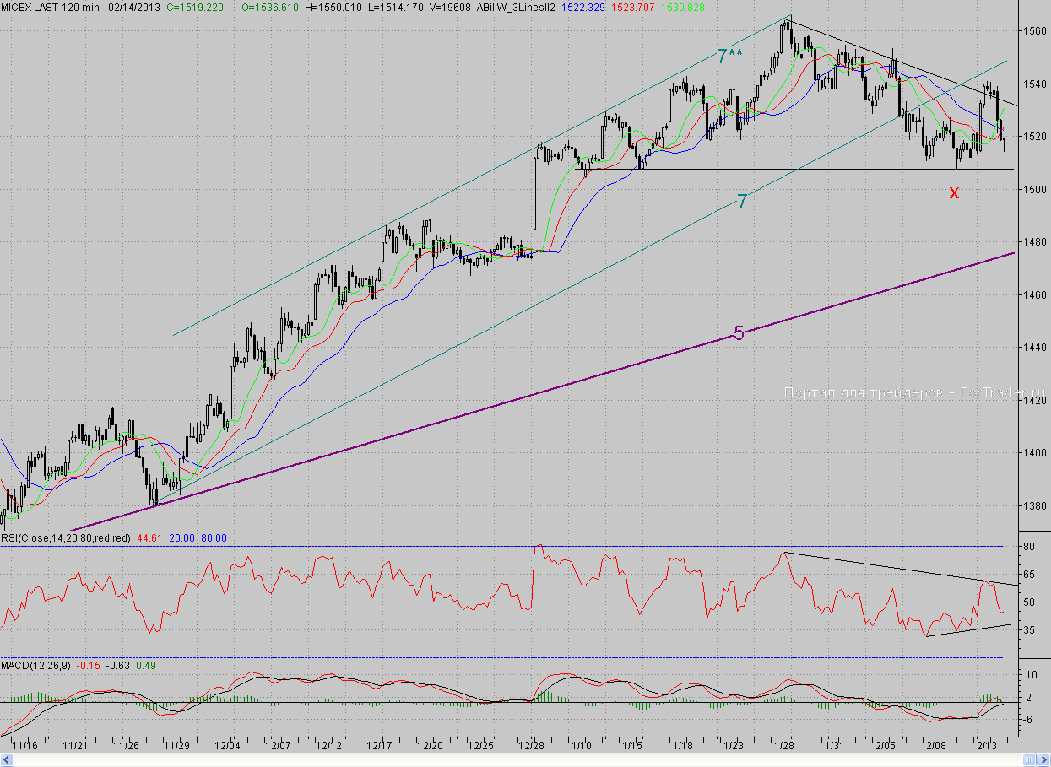1051x767 pixels.
Task: Click the 11/16 date on time axis
Action: pyautogui.click(x=24, y=746)
